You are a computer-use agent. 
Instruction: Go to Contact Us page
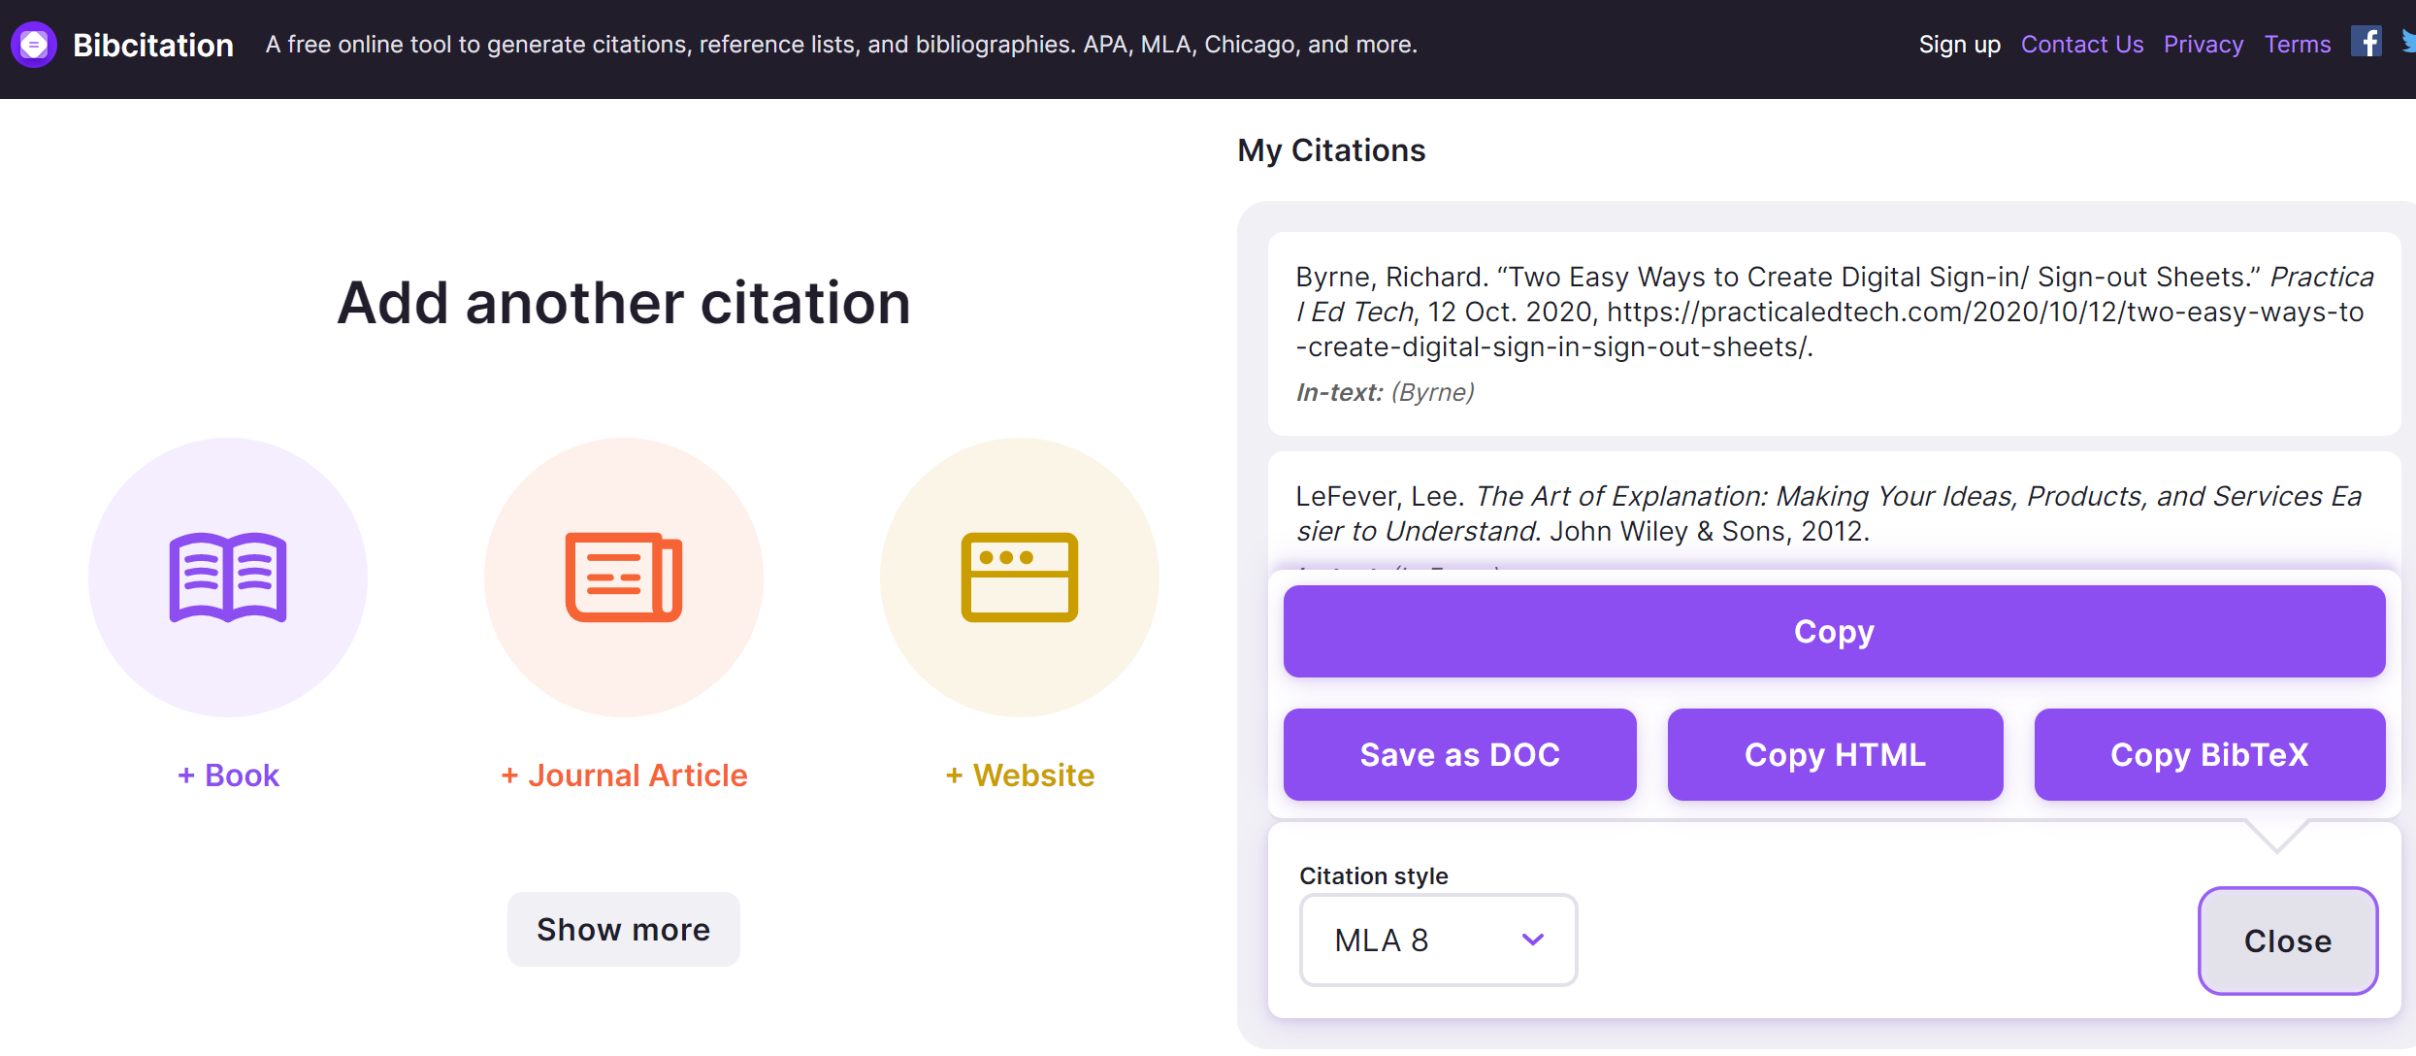click(2082, 45)
